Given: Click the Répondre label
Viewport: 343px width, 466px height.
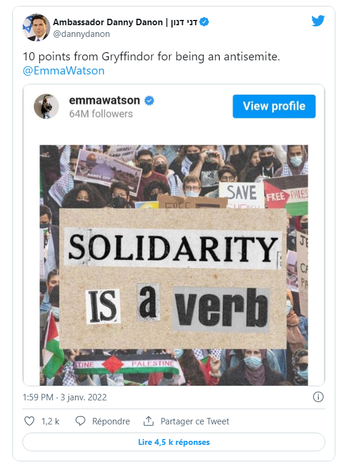Looking at the screenshot, I should (x=111, y=421).
